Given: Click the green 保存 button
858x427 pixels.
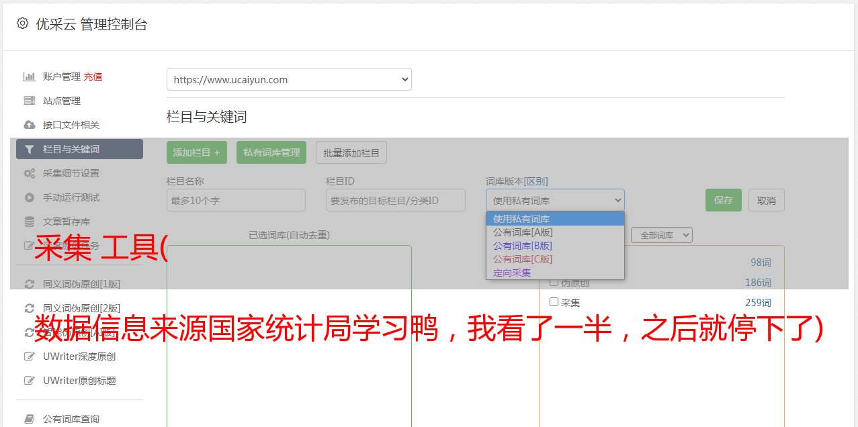Looking at the screenshot, I should click(x=723, y=200).
